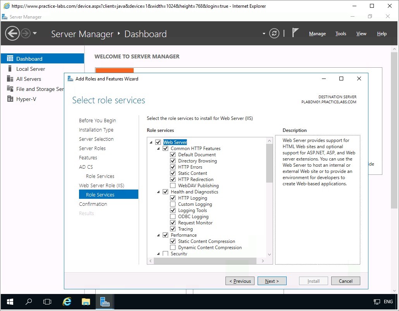This screenshot has width=399, height=311.
Task: Select the Logging Tools row
Action: pos(193,210)
